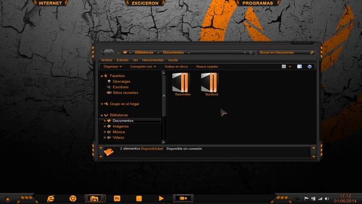Expand the Vídeos library node
Viewport: 362px width, 204px height.
tap(105, 137)
